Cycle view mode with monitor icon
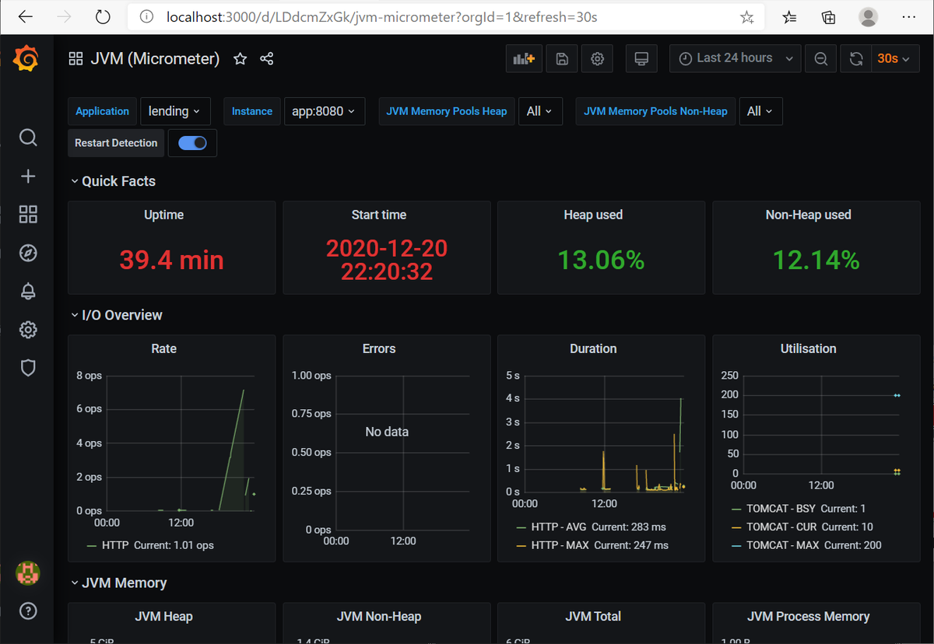The height and width of the screenshot is (644, 934). click(641, 58)
